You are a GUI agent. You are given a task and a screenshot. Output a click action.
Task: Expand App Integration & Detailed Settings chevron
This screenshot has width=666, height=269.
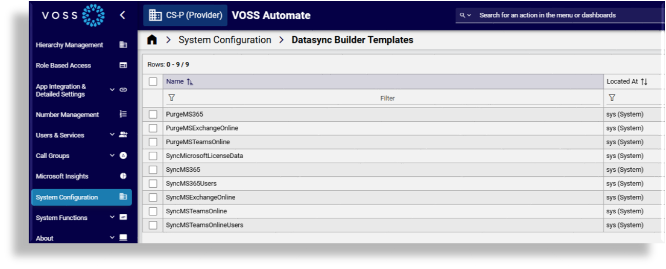point(112,89)
